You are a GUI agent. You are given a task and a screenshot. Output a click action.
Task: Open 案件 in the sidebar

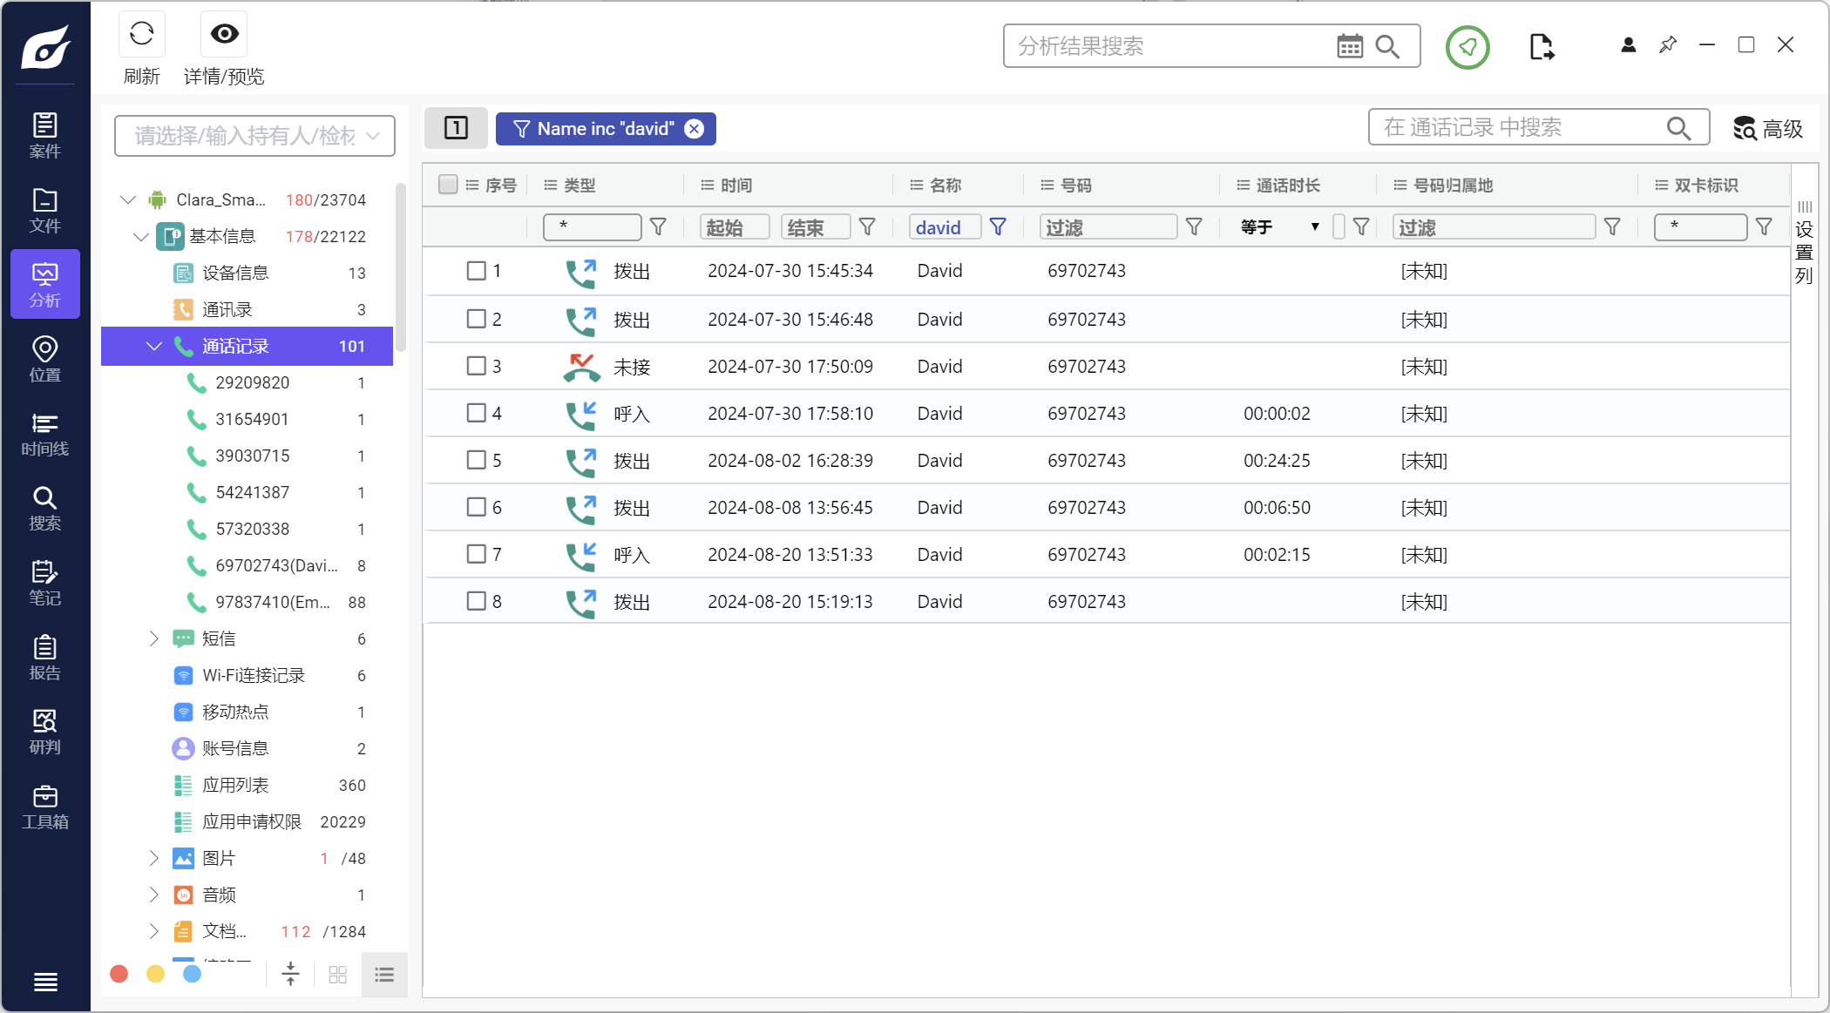[x=45, y=136]
